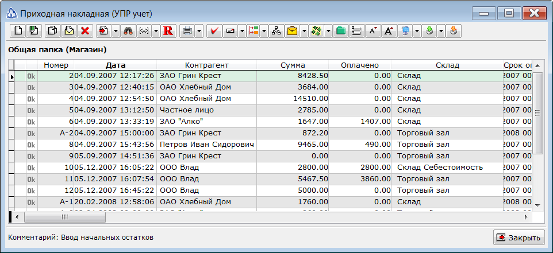Click the new-document icon with green sheet
This screenshot has width=553, height=253.
point(34,31)
